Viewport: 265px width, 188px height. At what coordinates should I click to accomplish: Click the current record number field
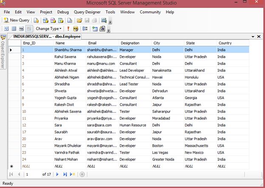click(32, 174)
